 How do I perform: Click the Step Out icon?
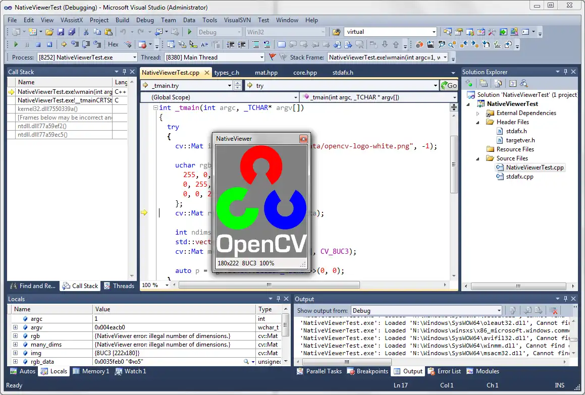[x=97, y=44]
